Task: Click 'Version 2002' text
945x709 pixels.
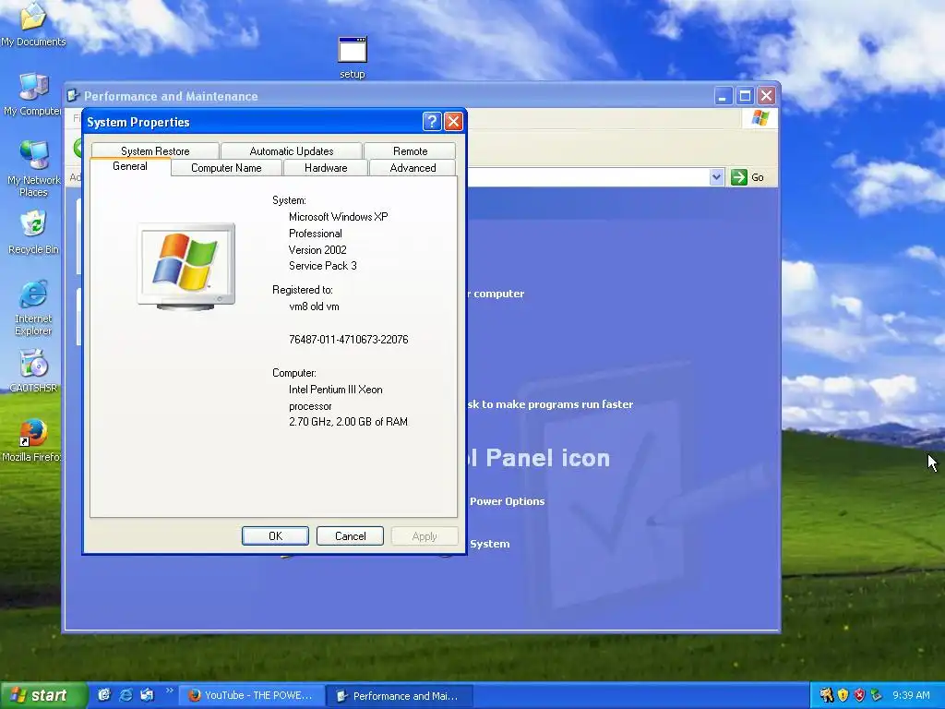Action: [x=317, y=249]
